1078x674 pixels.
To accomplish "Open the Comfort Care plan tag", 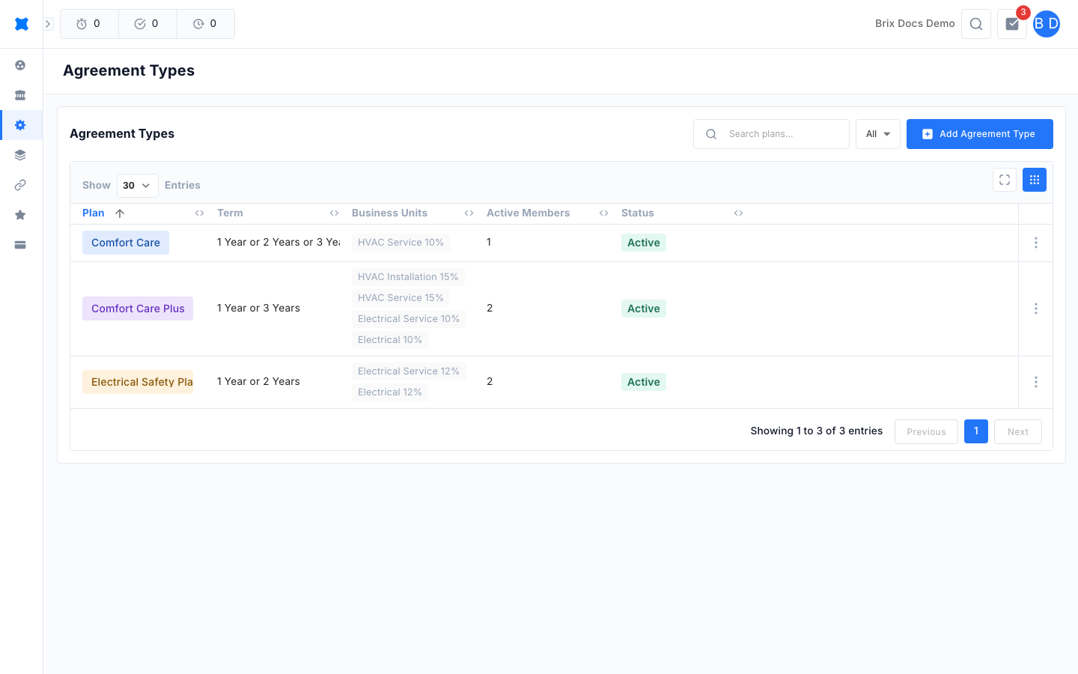I will pos(126,243).
